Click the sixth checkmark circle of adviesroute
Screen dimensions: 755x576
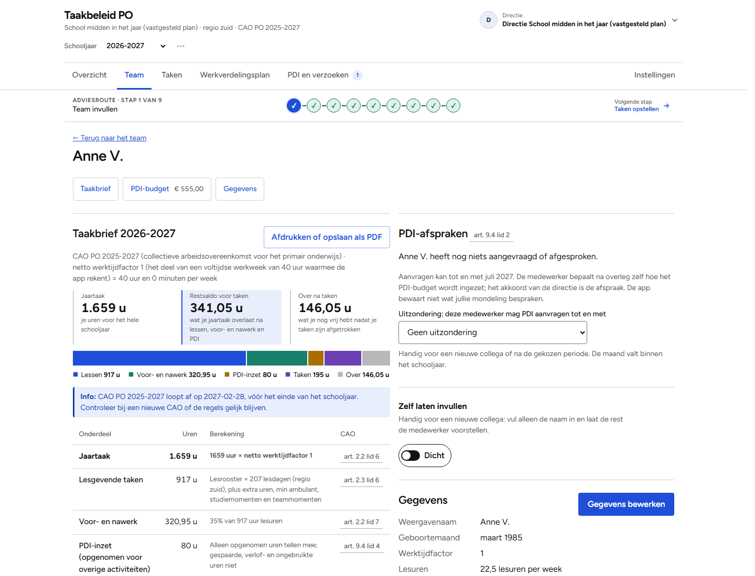point(393,106)
